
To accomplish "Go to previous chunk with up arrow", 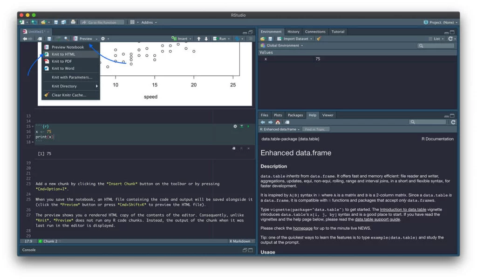I will (x=198, y=39).
